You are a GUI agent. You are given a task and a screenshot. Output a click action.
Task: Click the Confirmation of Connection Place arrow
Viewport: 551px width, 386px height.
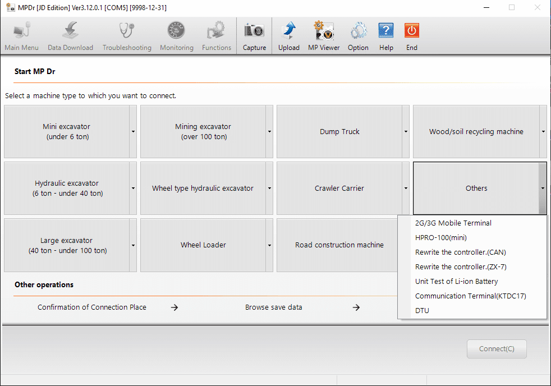click(x=175, y=307)
